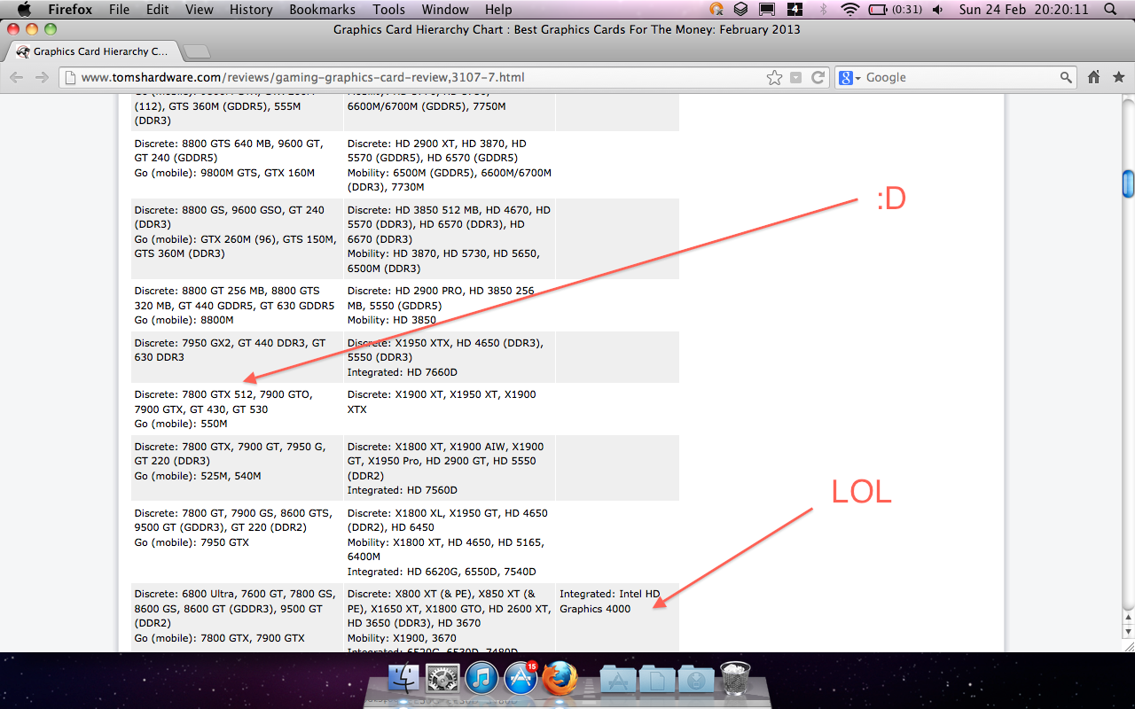Open App Store from the dock
1135x709 pixels.
coord(521,680)
